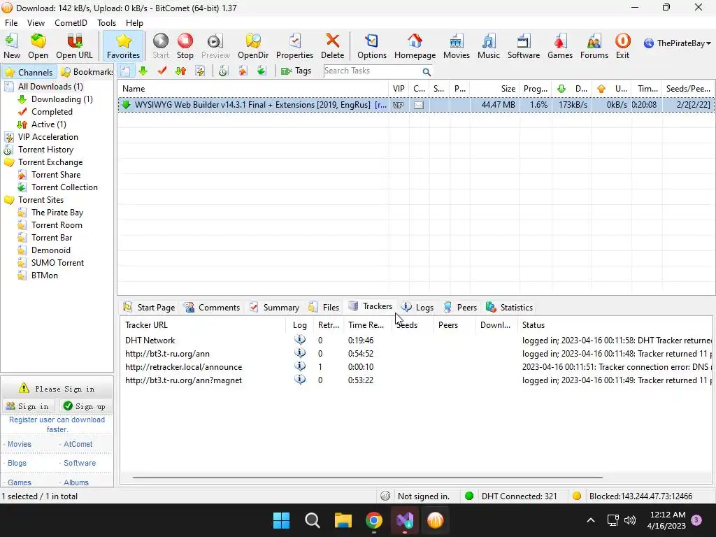
Task: Open the AtComet link
Action: pos(78,444)
